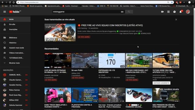This screenshot has width=195, height=110.
Task: Open Em alta trending page
Action: click(15, 24)
